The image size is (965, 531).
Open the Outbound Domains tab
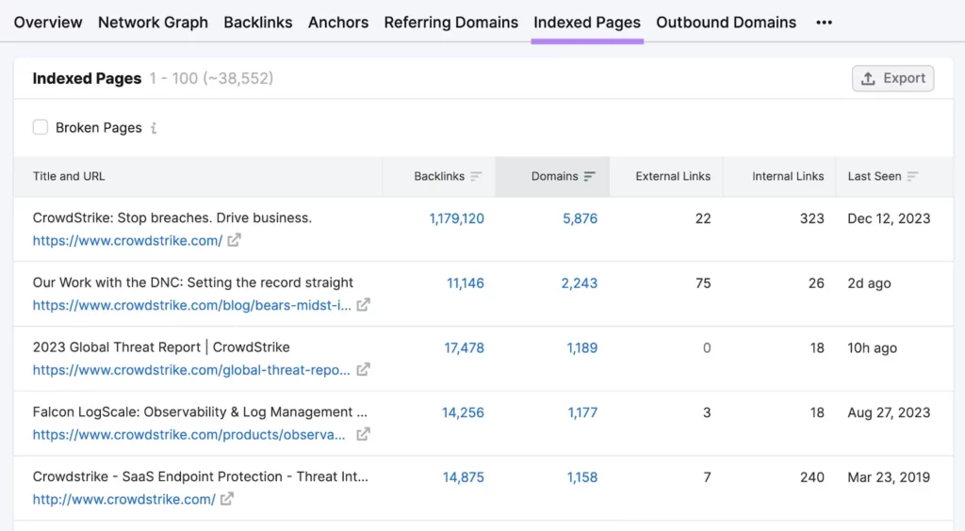727,23
